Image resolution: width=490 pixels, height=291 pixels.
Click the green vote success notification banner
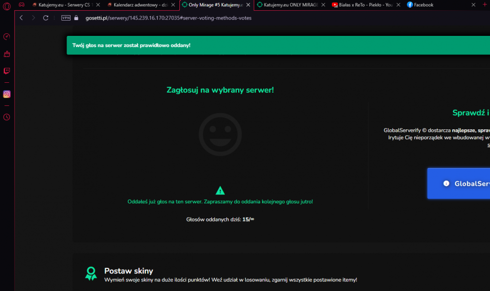278,46
